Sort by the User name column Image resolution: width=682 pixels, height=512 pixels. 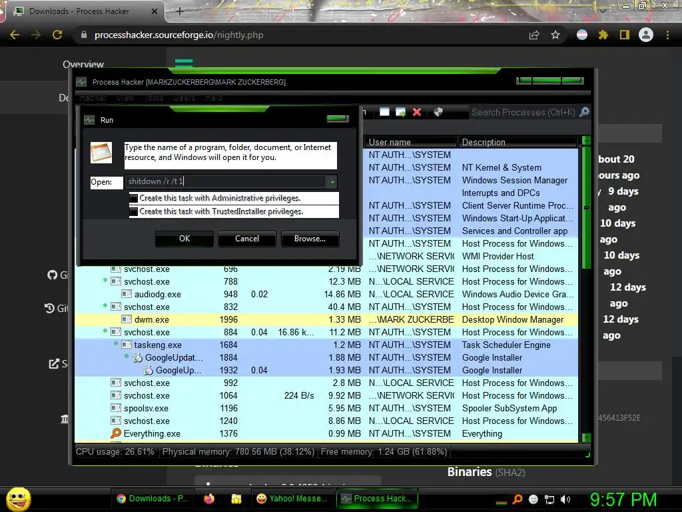pyautogui.click(x=410, y=142)
